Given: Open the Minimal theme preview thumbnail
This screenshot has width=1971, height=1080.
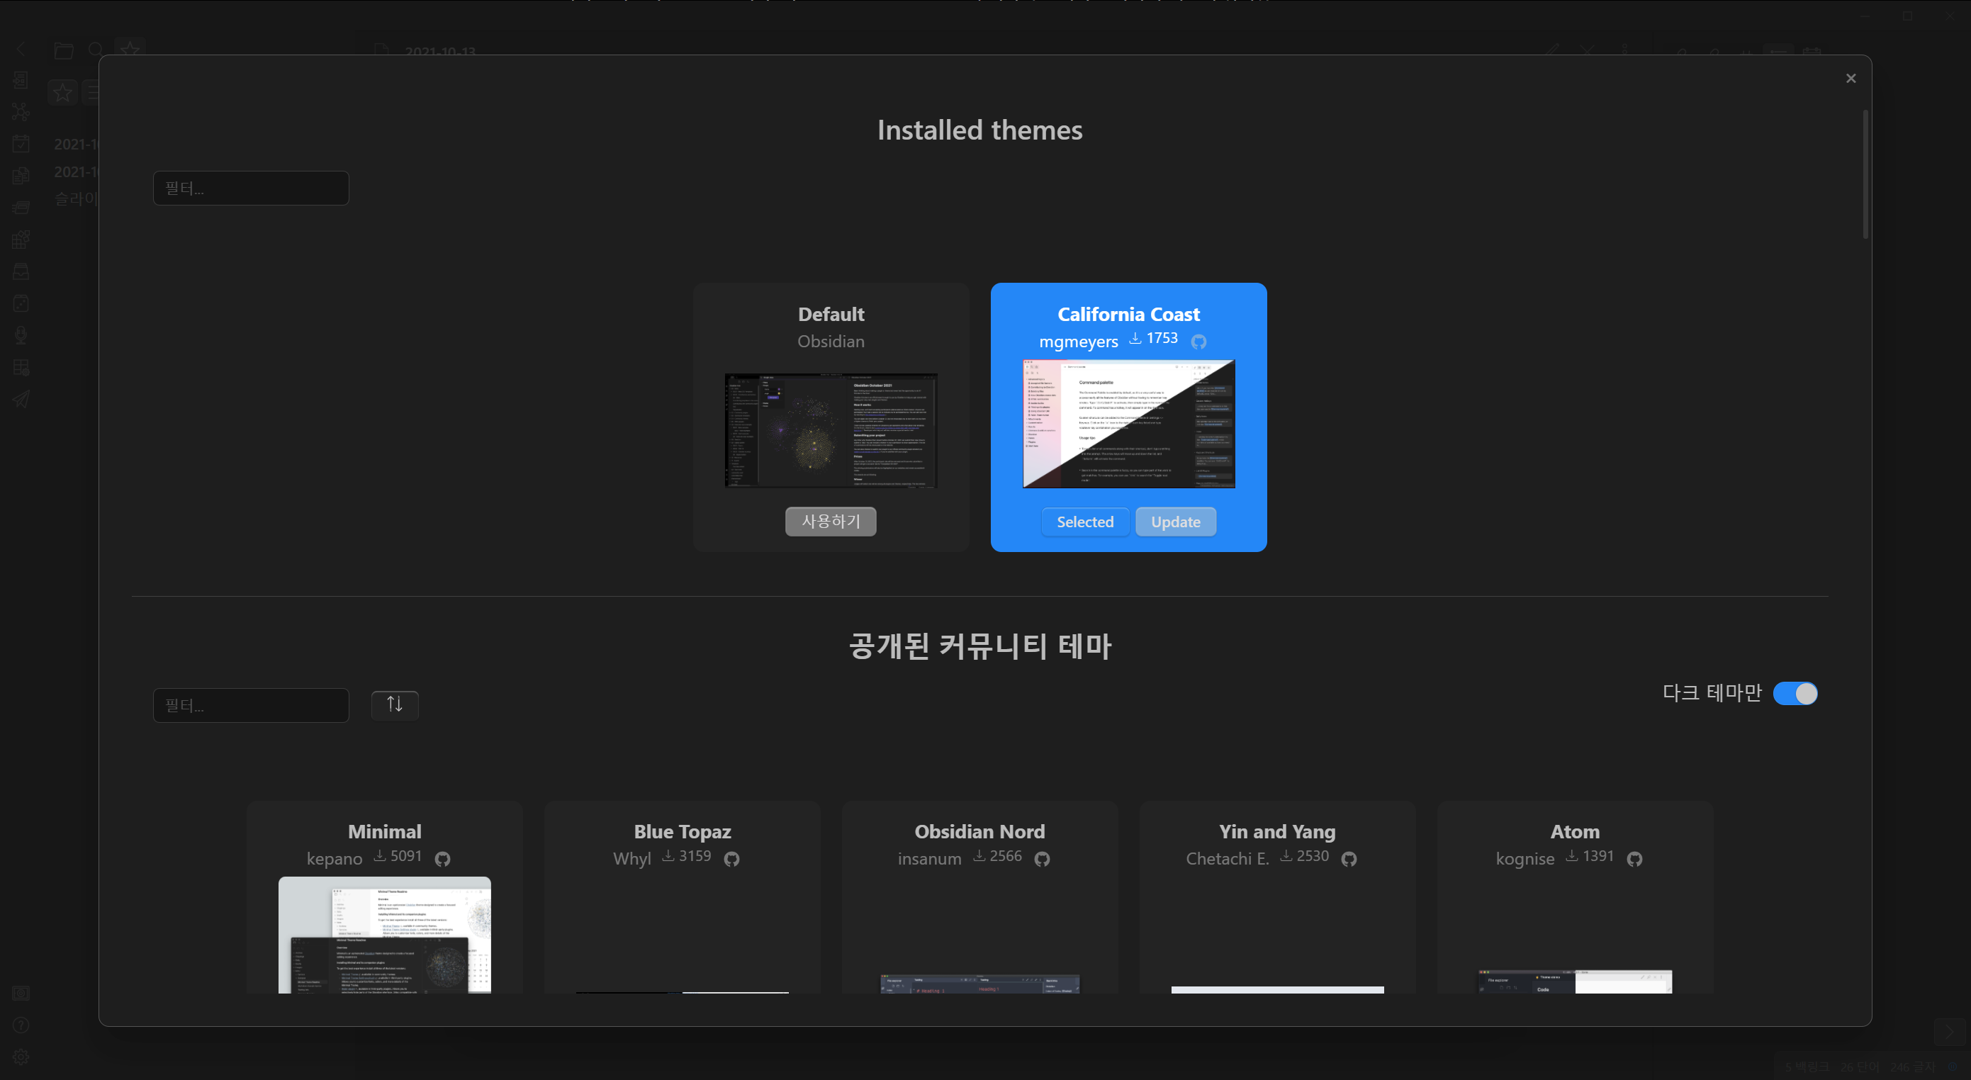Looking at the screenshot, I should [384, 935].
